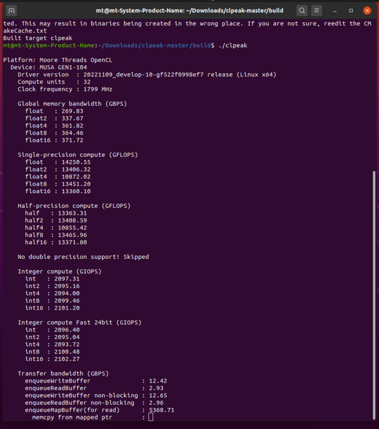Minimize the terminal window
The width and height of the screenshot is (379, 429).
tap(335, 11)
